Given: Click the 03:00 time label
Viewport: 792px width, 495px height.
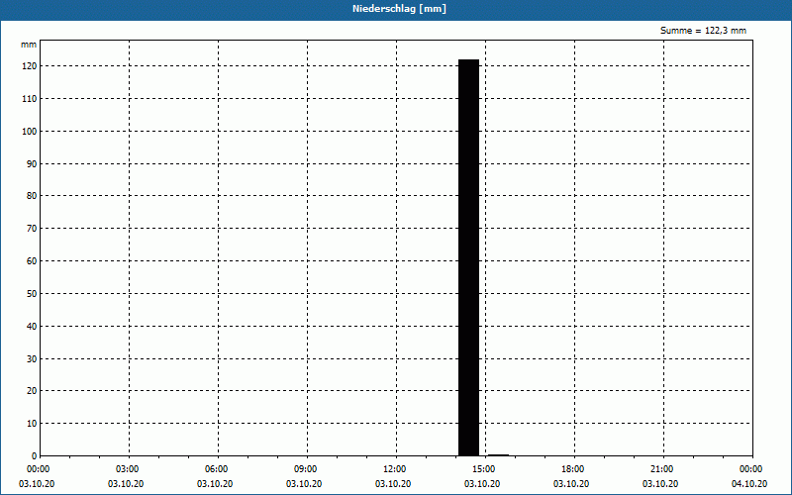Looking at the screenshot, I should tap(127, 469).
